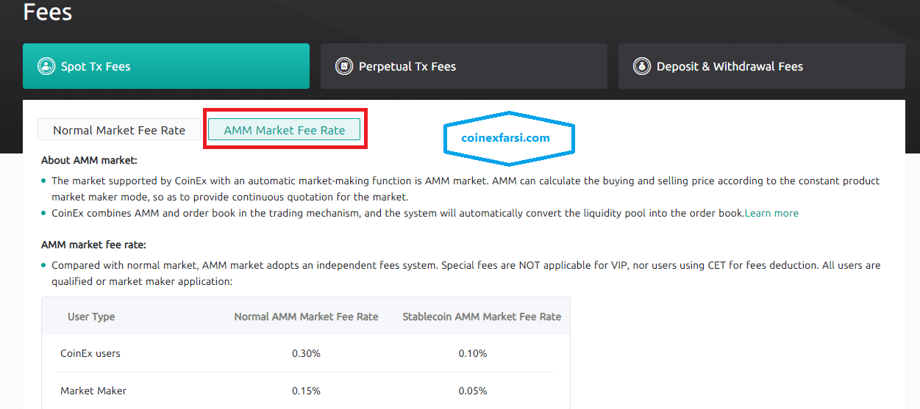Screen dimensions: 920x409
Task: Click the coinexfarsi.com watermark badge
Action: (x=510, y=137)
